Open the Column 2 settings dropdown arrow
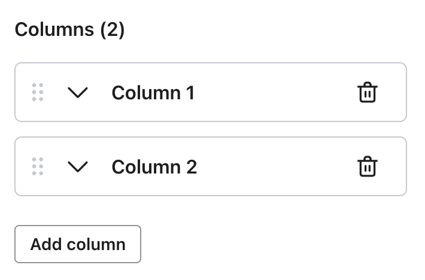425x280 pixels. click(x=78, y=167)
